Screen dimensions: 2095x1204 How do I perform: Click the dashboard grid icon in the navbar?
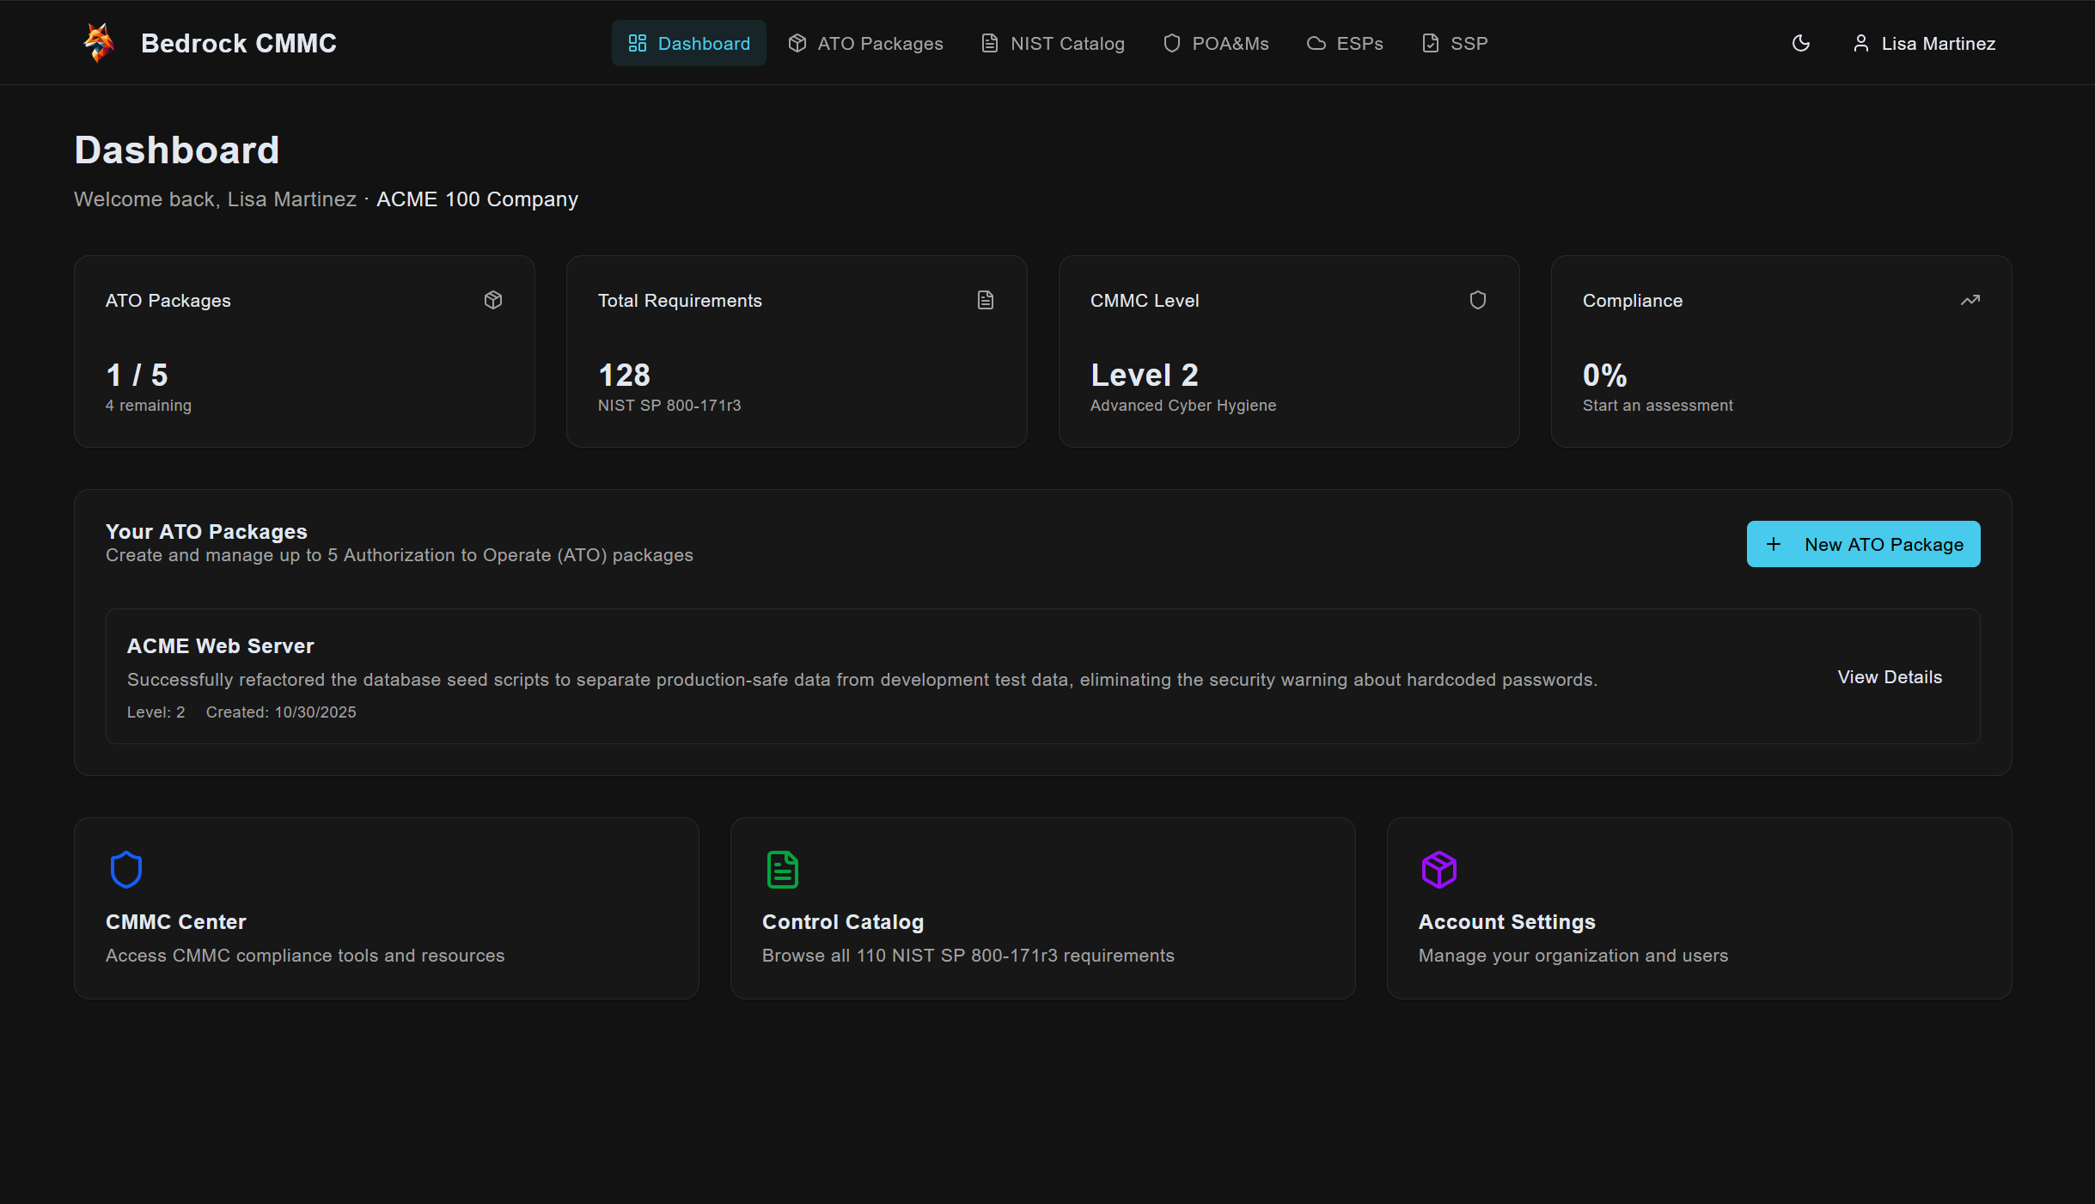tap(636, 42)
